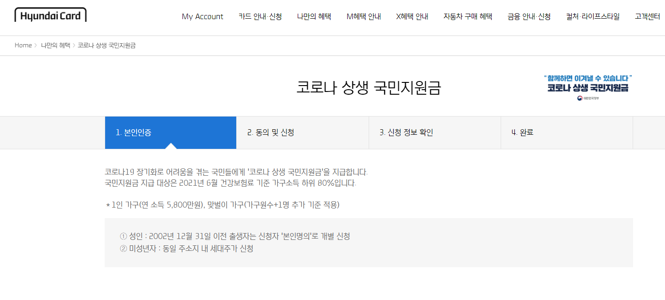Select the 본인인증 step tab

pyautogui.click(x=170, y=132)
